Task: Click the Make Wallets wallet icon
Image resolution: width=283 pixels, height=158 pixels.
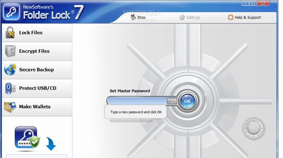Action: click(10, 107)
